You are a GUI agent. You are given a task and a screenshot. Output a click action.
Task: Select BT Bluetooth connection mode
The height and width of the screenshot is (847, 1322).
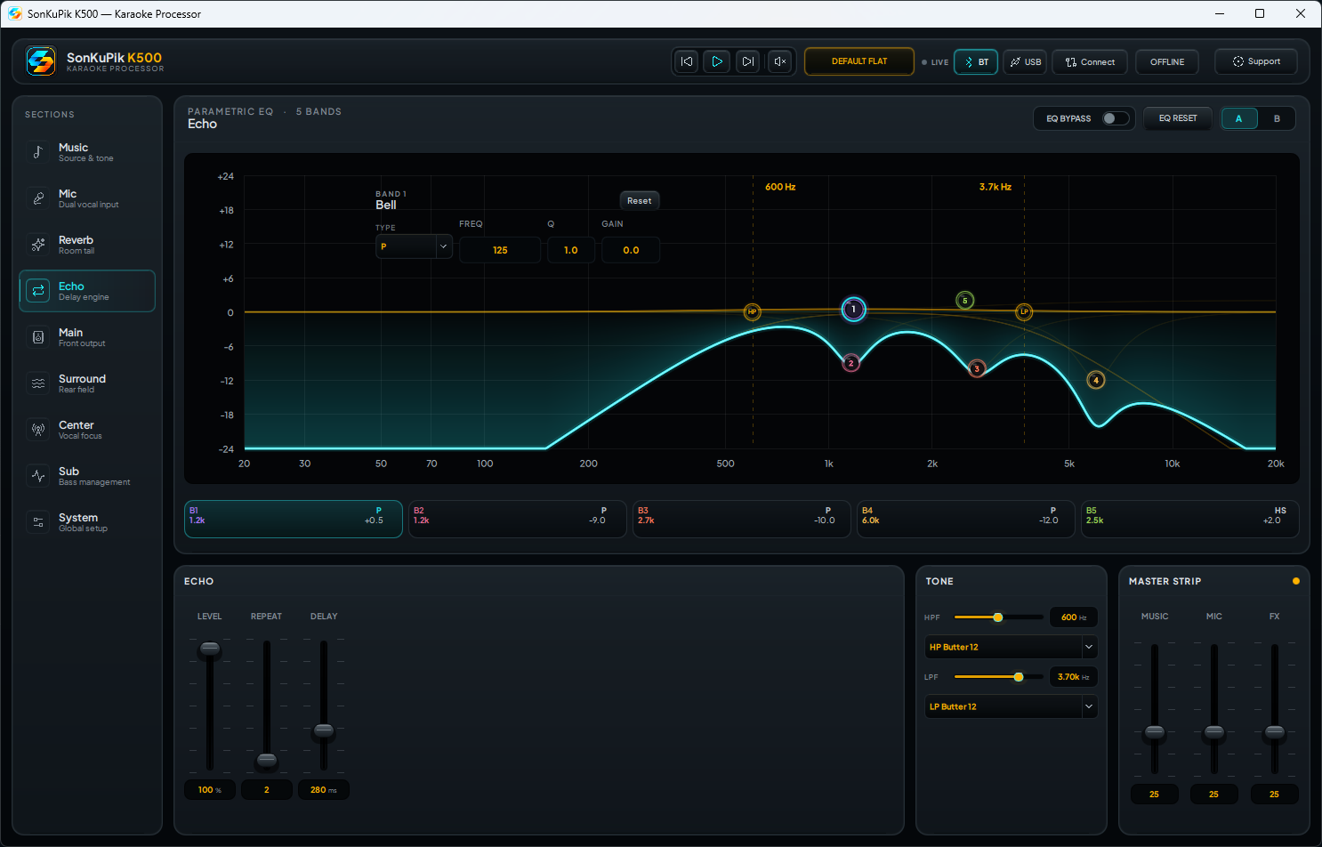pos(976,62)
